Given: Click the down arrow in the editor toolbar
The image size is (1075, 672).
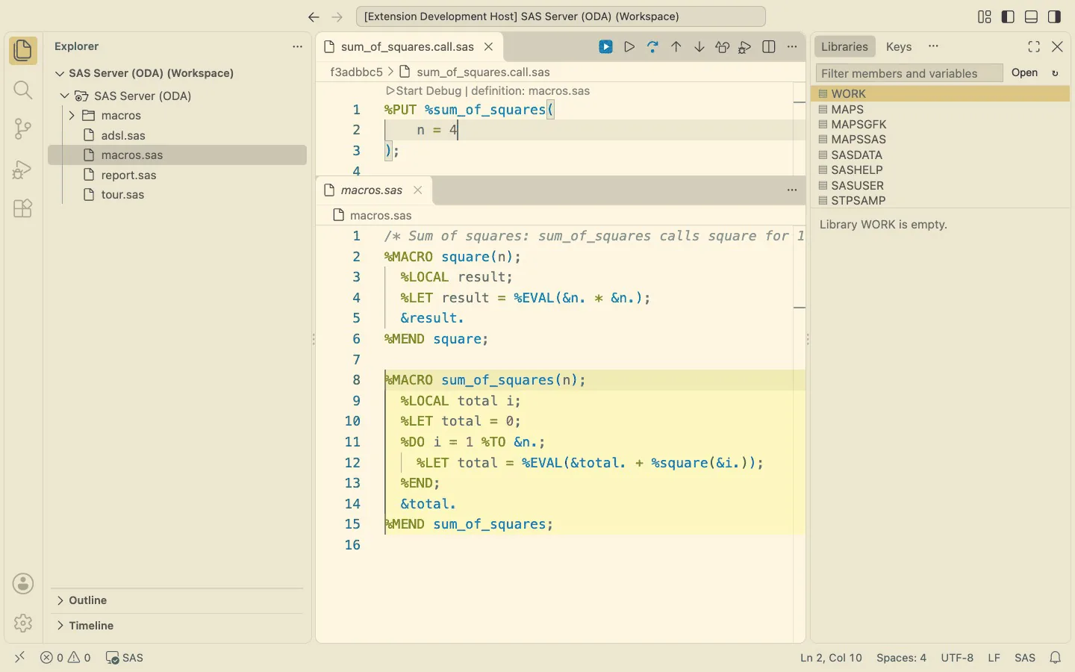Looking at the screenshot, I should 699,47.
